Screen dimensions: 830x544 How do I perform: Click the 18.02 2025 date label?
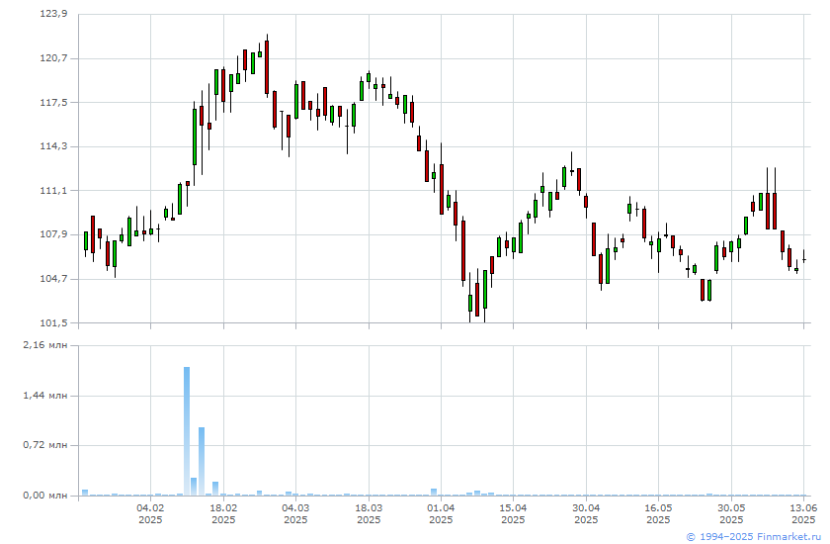tap(223, 513)
